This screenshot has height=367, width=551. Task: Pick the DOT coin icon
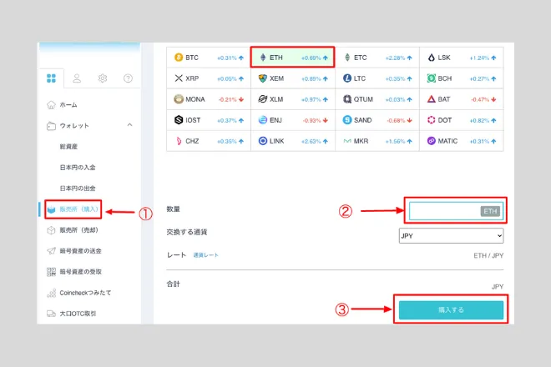[x=431, y=120]
